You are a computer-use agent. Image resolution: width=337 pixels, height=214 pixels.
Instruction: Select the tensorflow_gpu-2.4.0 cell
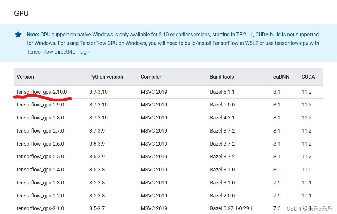coord(40,170)
